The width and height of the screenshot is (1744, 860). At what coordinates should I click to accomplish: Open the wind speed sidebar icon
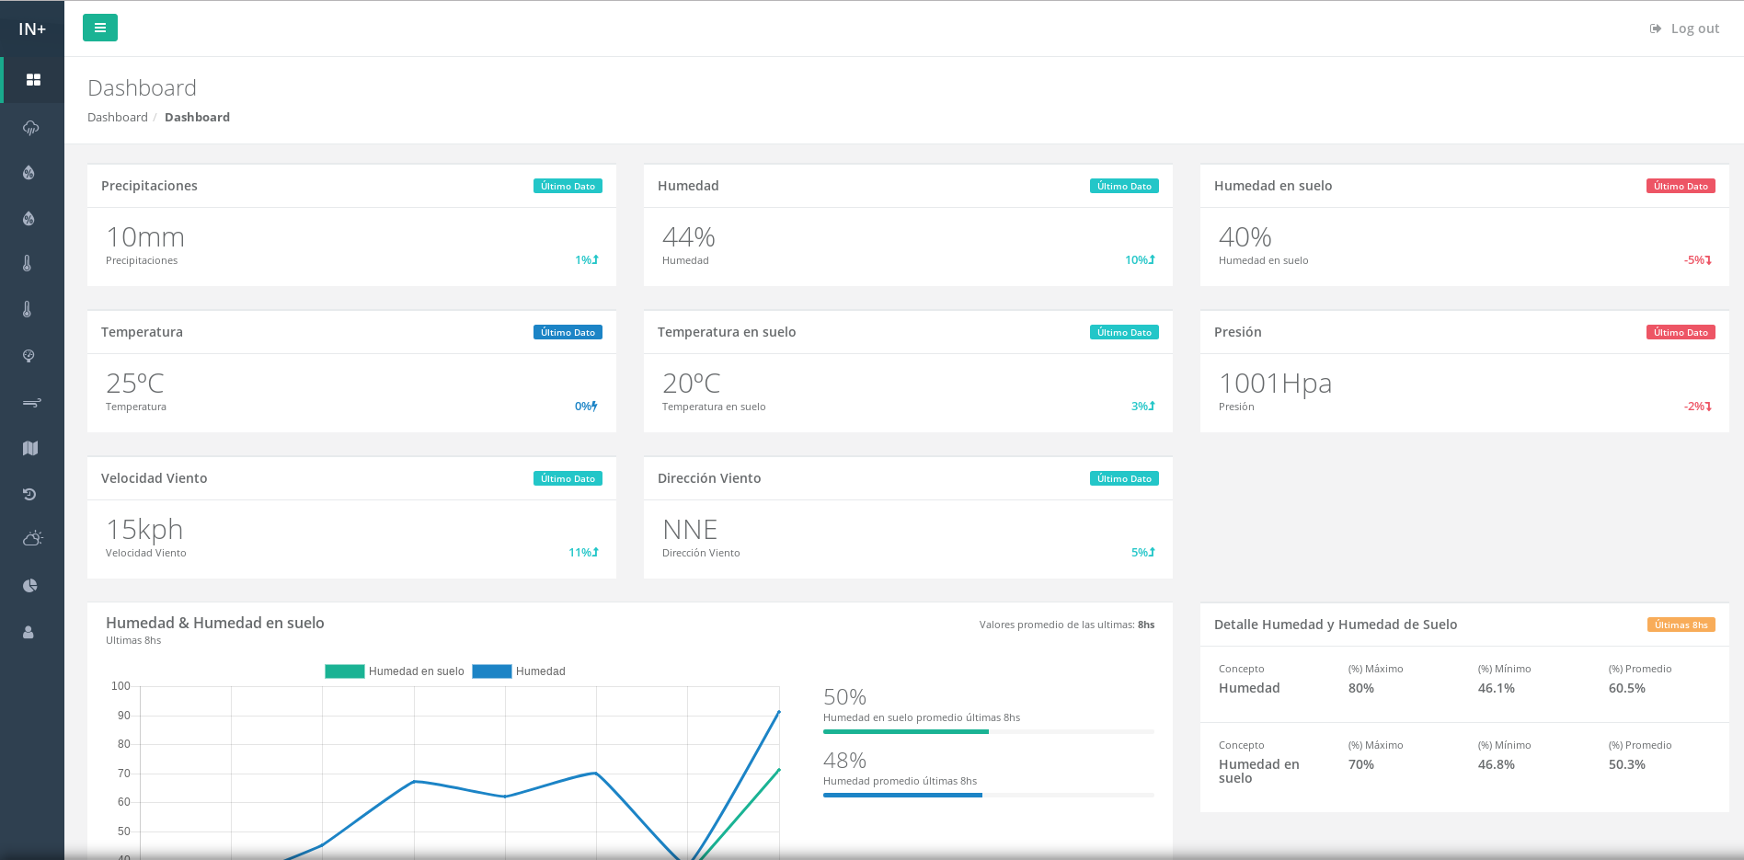click(31, 402)
